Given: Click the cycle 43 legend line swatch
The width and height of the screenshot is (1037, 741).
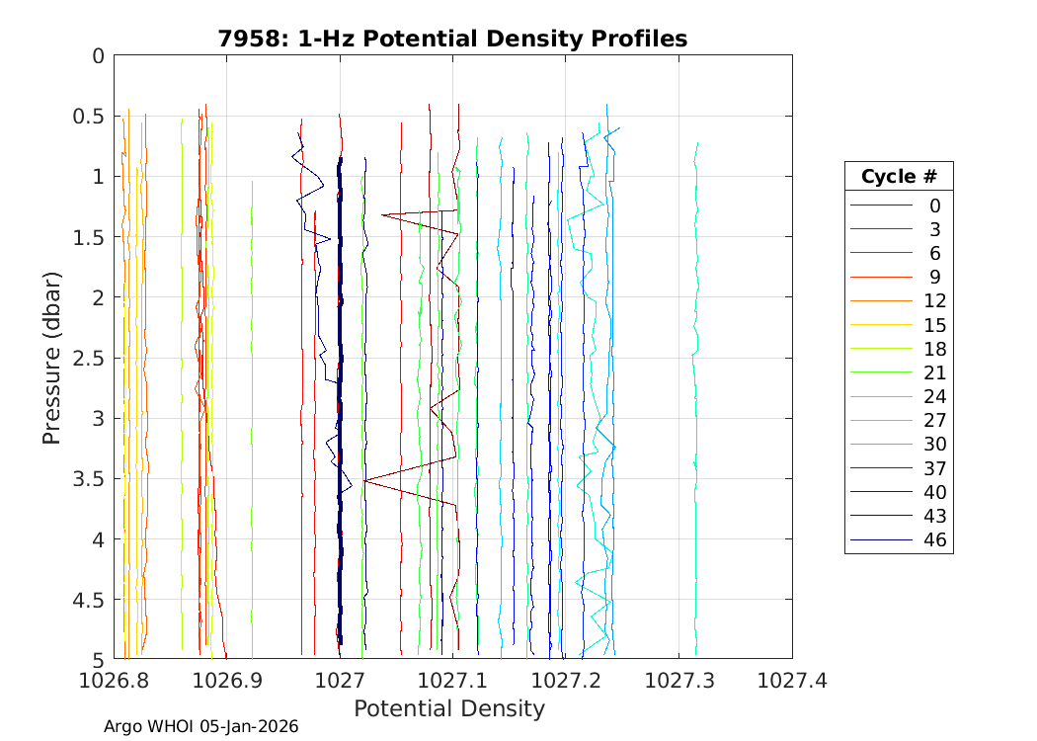Looking at the screenshot, I should [880, 516].
